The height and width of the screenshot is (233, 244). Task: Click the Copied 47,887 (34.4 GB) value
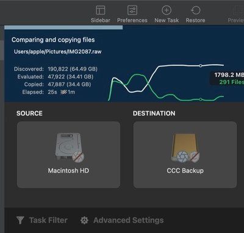pos(70,84)
